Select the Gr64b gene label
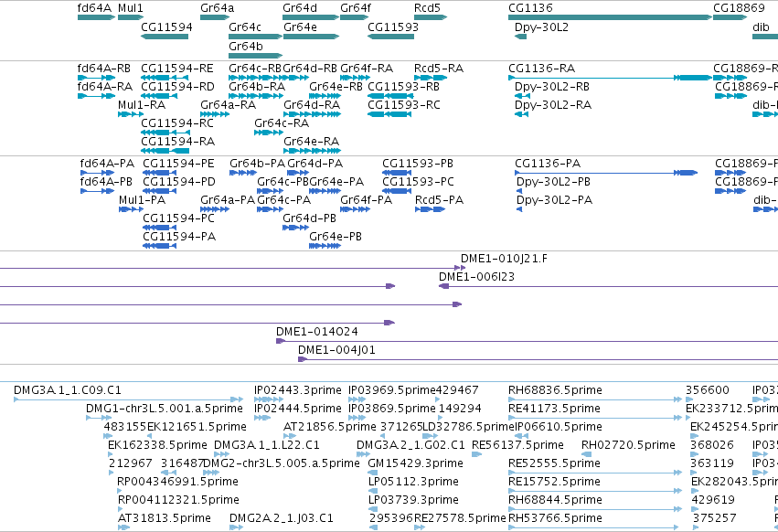The height and width of the screenshot is (532, 778). click(246, 47)
